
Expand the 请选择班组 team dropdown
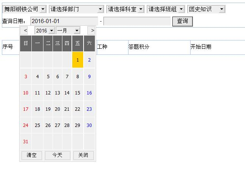pyautogui.click(x=166, y=9)
